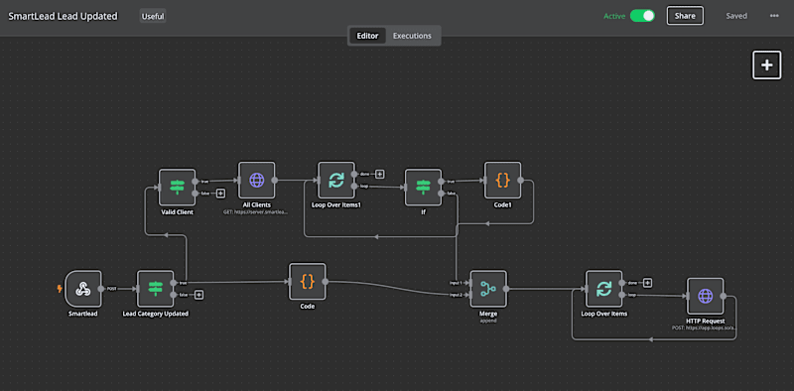Click the Saved status text
Image resolution: width=794 pixels, height=391 pixels.
tap(736, 16)
